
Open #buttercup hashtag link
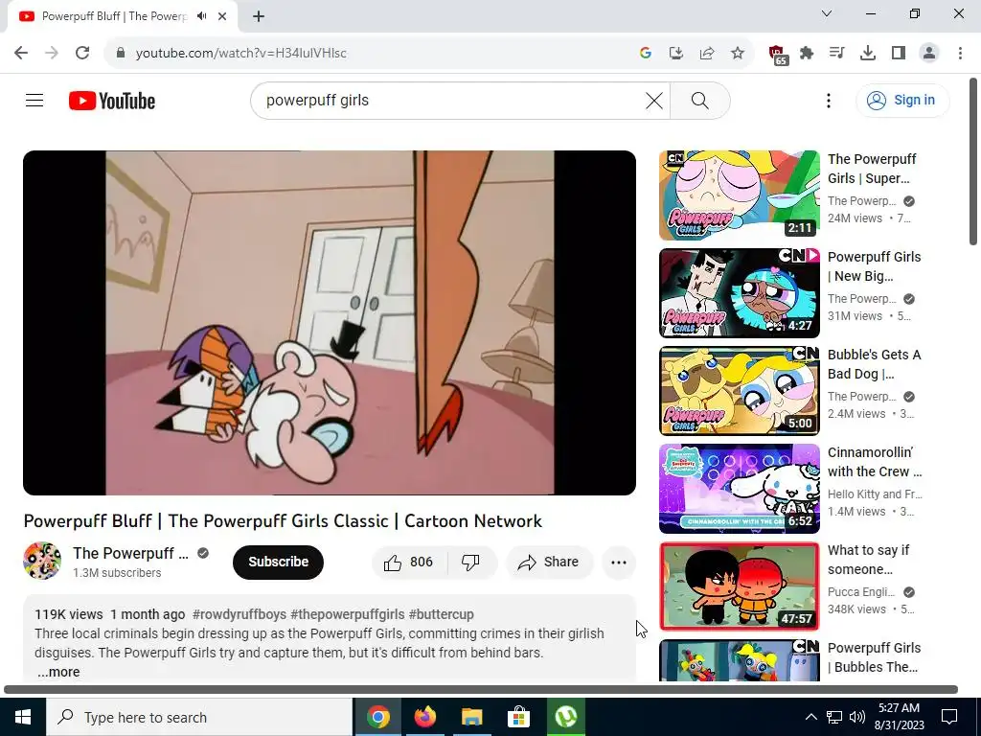pyautogui.click(x=441, y=614)
